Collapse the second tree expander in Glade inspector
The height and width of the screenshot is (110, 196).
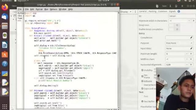(13, 19)
